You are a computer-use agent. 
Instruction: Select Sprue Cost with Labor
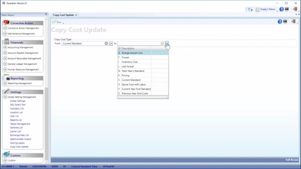[143, 84]
